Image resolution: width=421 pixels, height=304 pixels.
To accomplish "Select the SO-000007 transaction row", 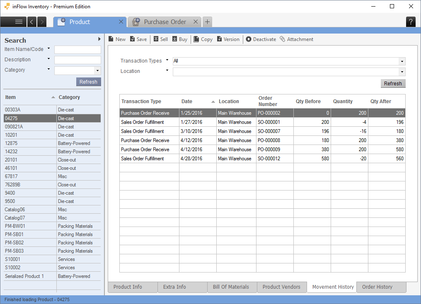I will pos(262,131).
